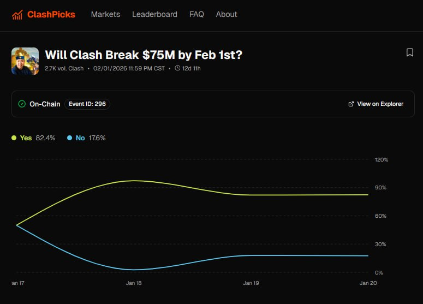Click the View on Explorer link
This screenshot has width=423, height=304.
380,104
